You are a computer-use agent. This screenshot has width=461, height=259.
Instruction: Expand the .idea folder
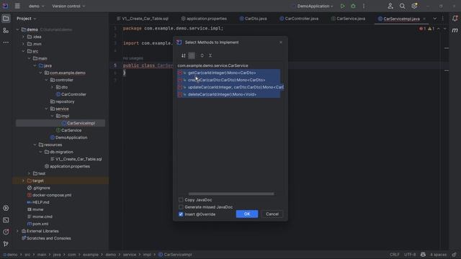[x=23, y=37]
